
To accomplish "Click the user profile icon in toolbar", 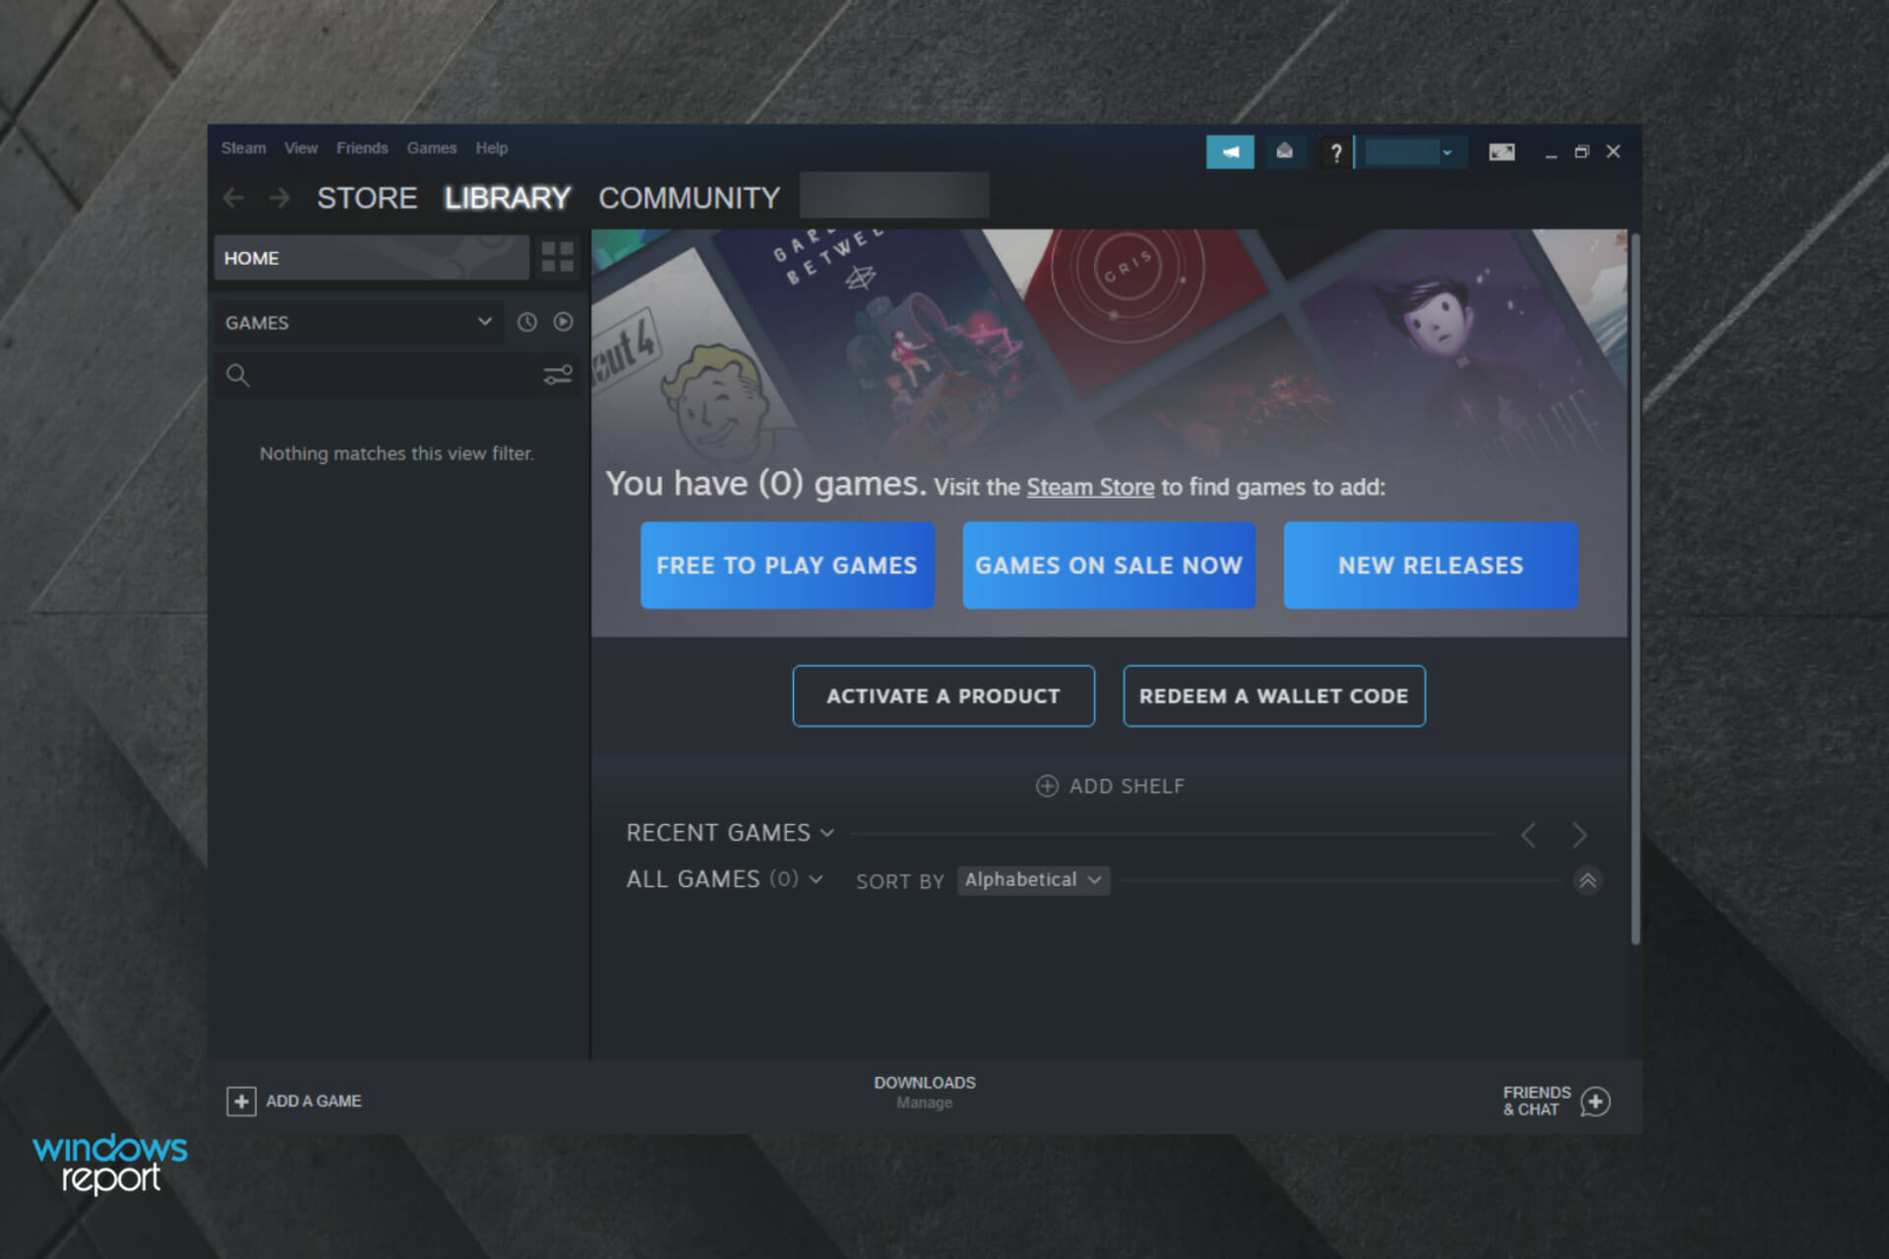I will point(1404,150).
